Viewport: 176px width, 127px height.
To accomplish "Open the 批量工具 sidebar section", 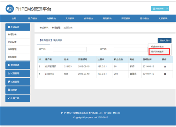I will 18,98.
